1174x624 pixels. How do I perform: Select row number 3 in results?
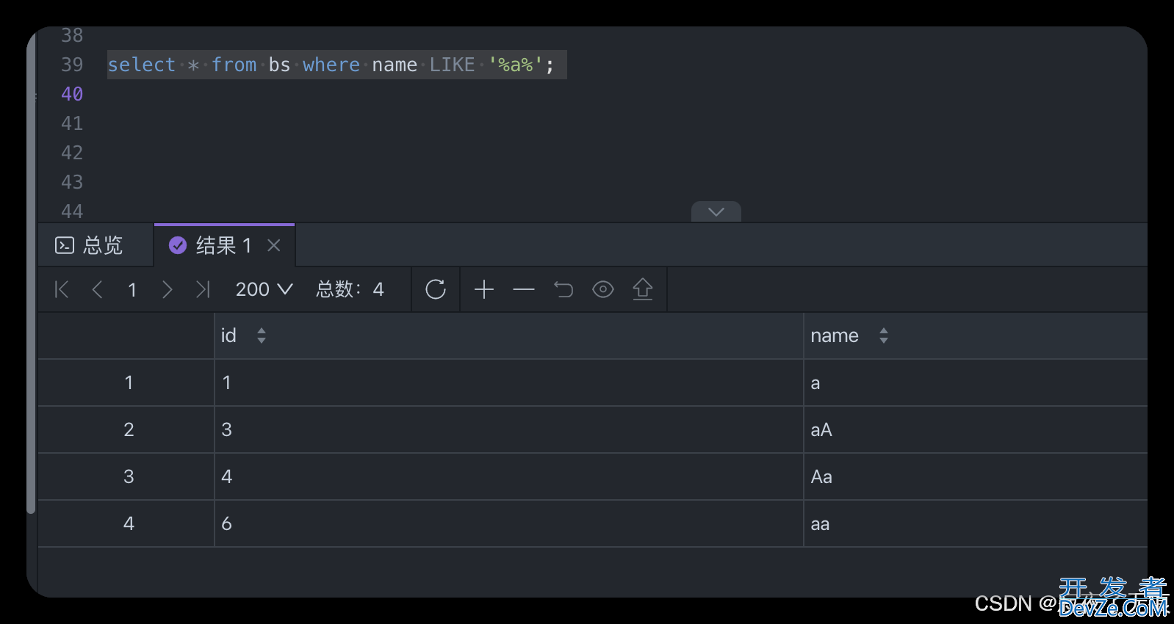coord(126,476)
